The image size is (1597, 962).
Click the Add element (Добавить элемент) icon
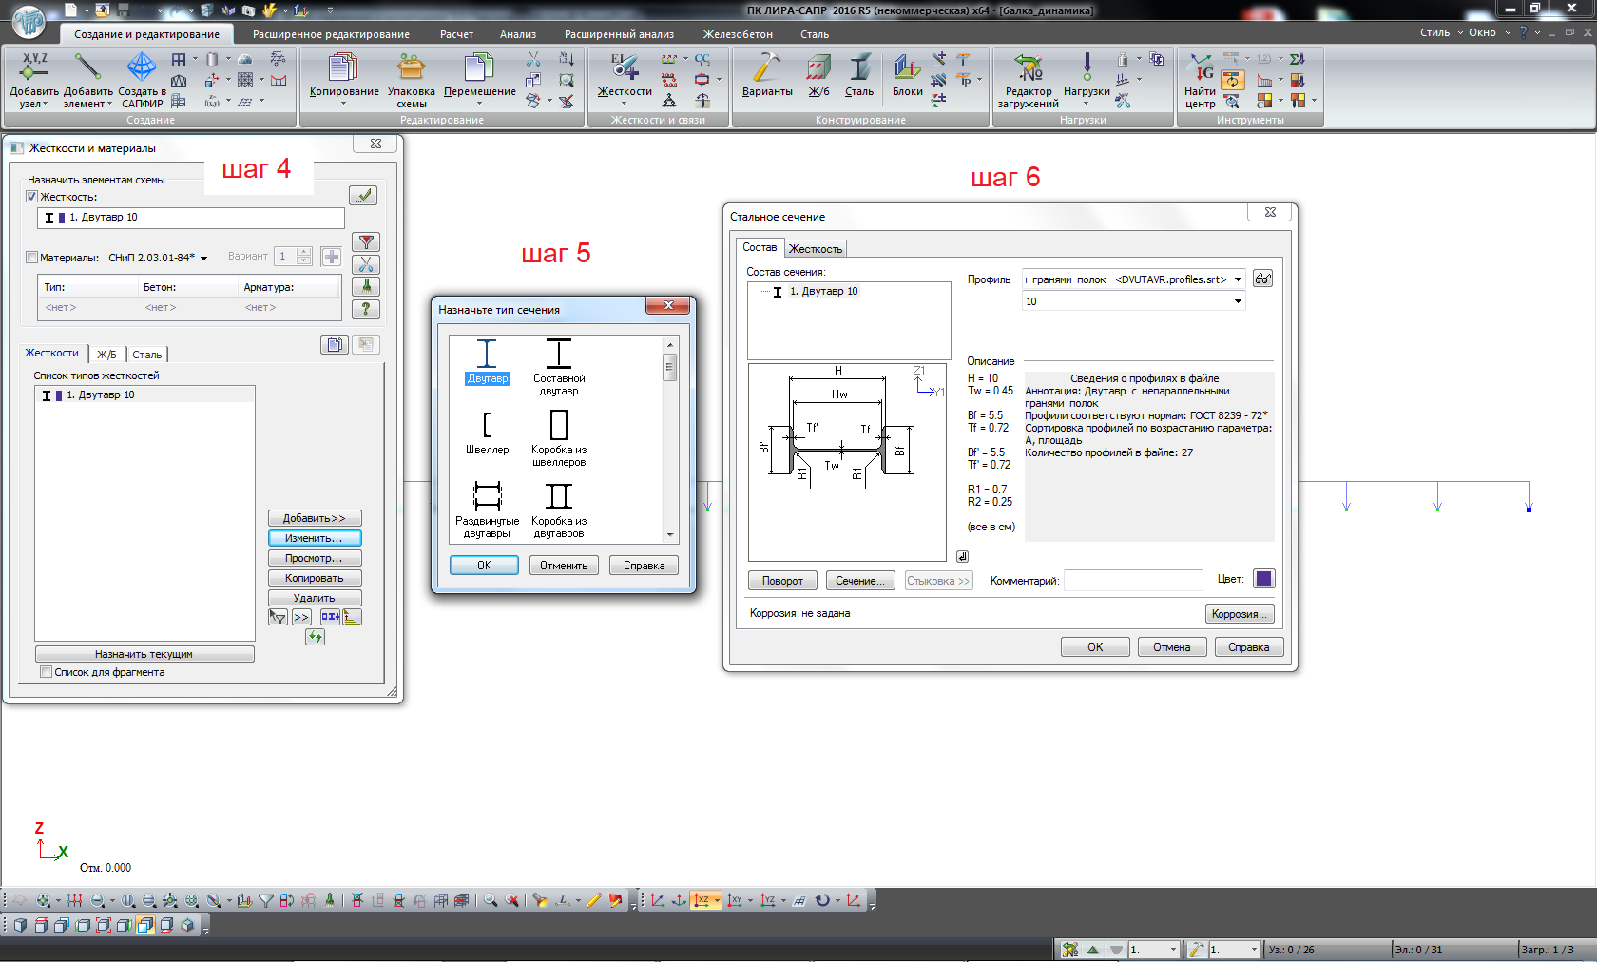coord(87,67)
